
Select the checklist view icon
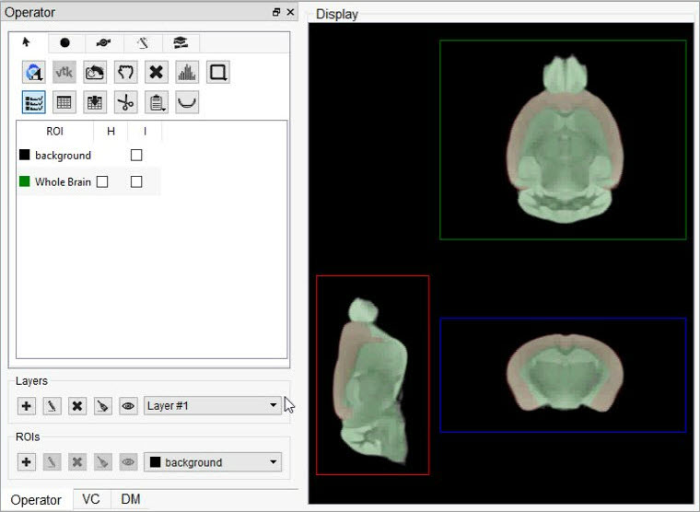[x=34, y=102]
